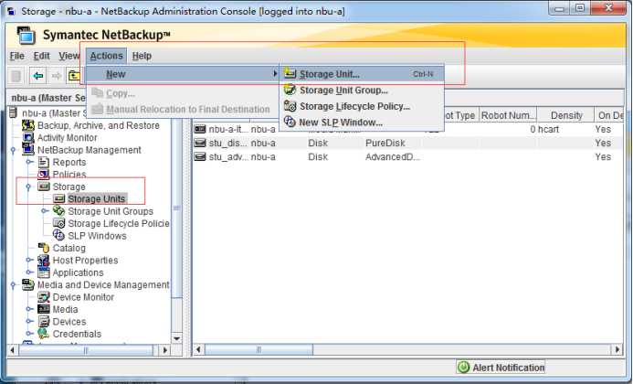Click the New submenu item

(183, 74)
